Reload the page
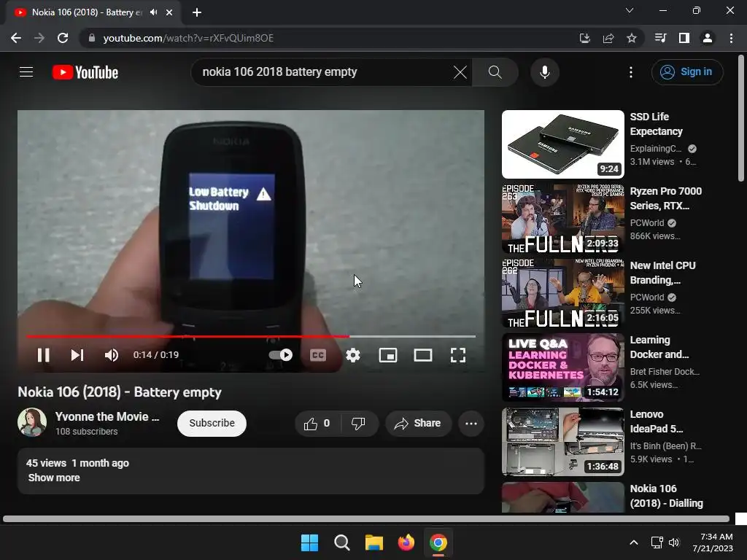The height and width of the screenshot is (560, 747). (x=63, y=38)
